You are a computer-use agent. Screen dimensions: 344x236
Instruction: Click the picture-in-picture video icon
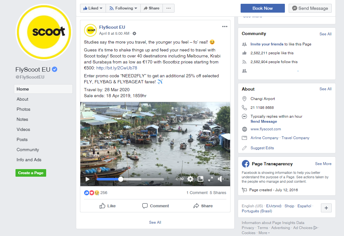(x=200, y=179)
